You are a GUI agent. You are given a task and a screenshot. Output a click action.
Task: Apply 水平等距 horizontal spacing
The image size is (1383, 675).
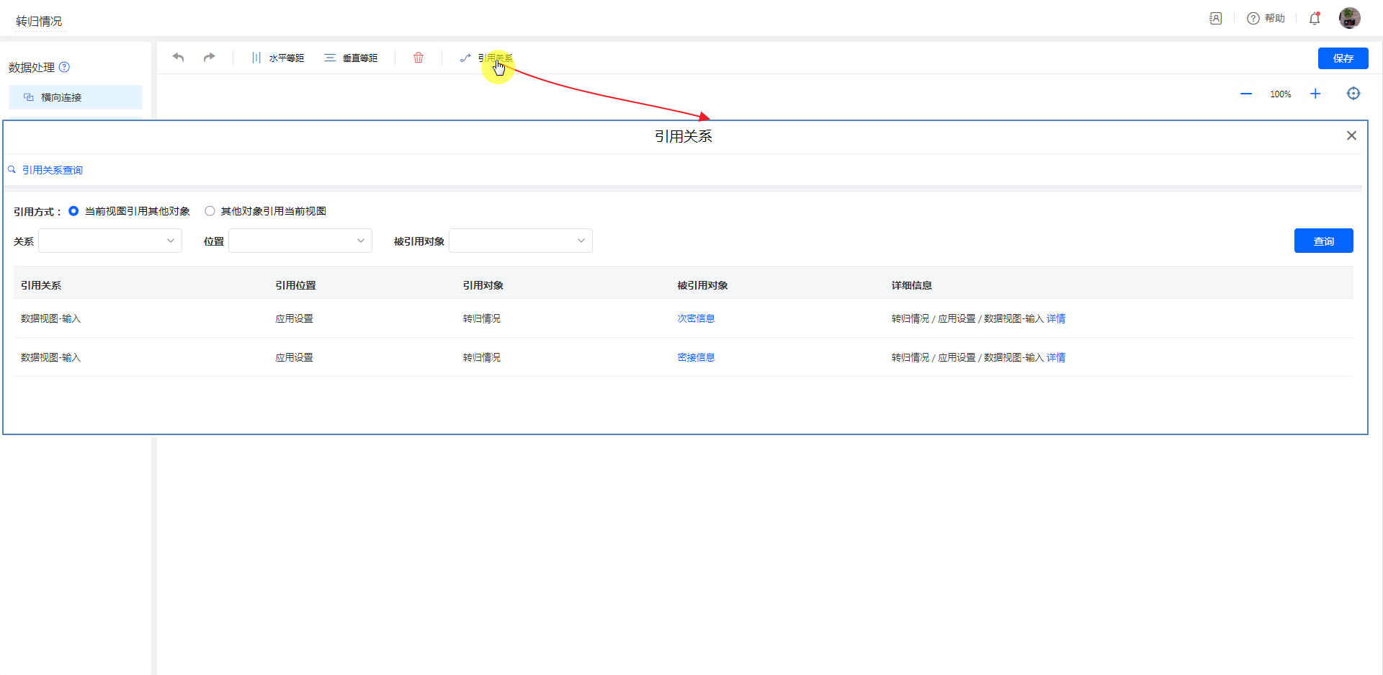click(x=278, y=58)
